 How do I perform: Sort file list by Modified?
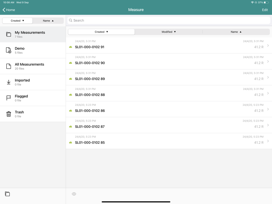pyautogui.click(x=169, y=32)
